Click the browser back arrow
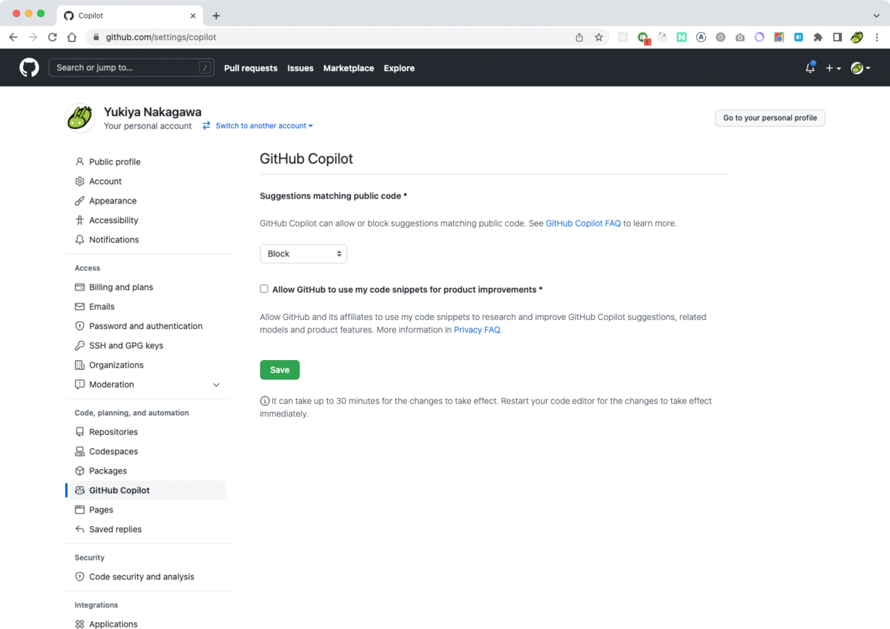 (13, 36)
